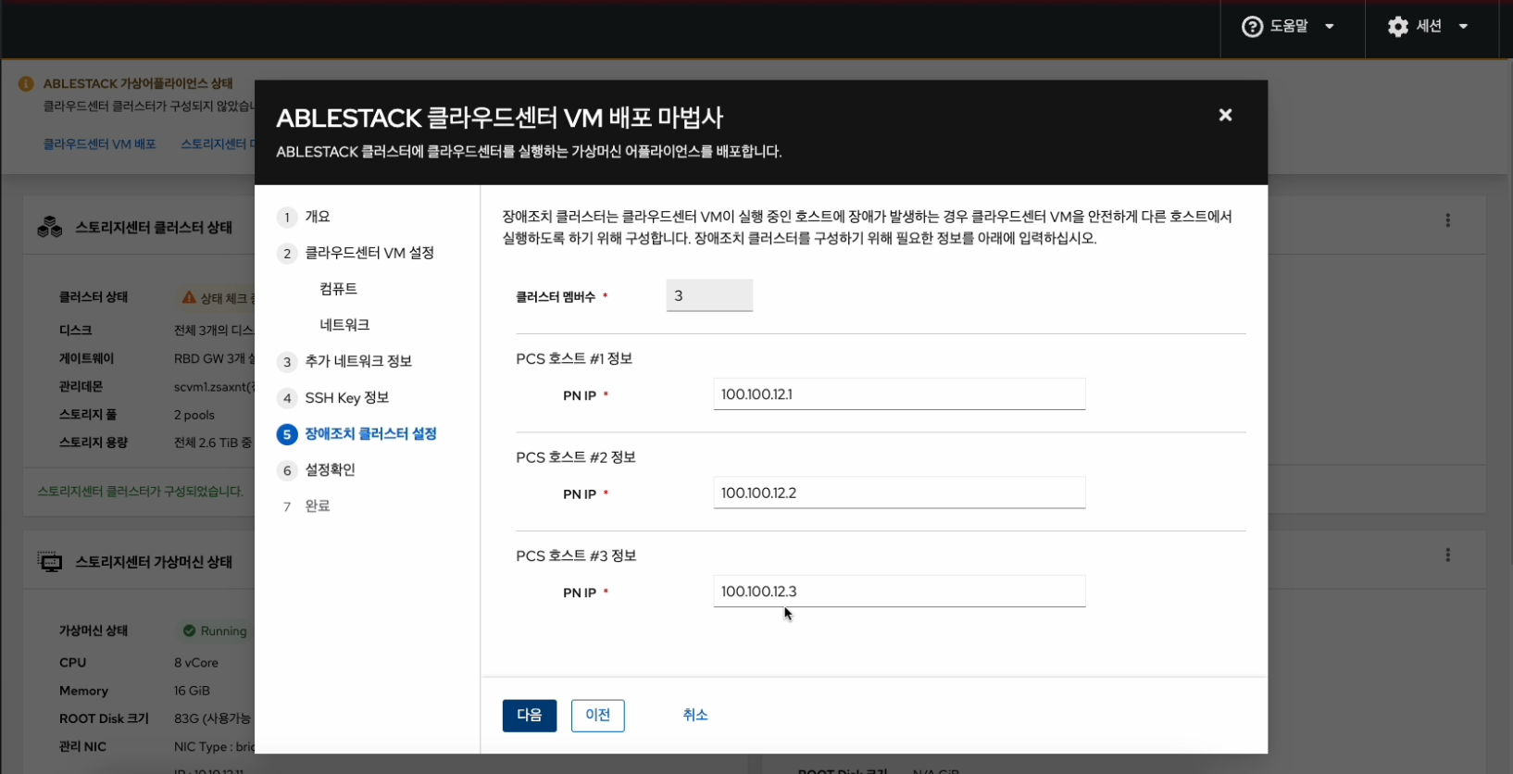Click the 'PCS 호스트 #1 정보' heading
The image size is (1513, 774).
(x=574, y=359)
